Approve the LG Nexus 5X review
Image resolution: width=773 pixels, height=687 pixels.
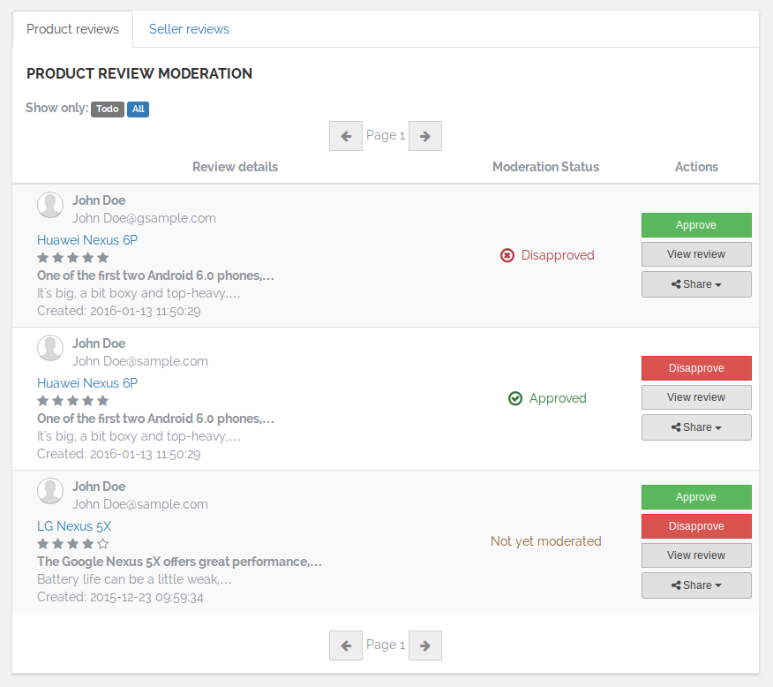[x=696, y=497]
